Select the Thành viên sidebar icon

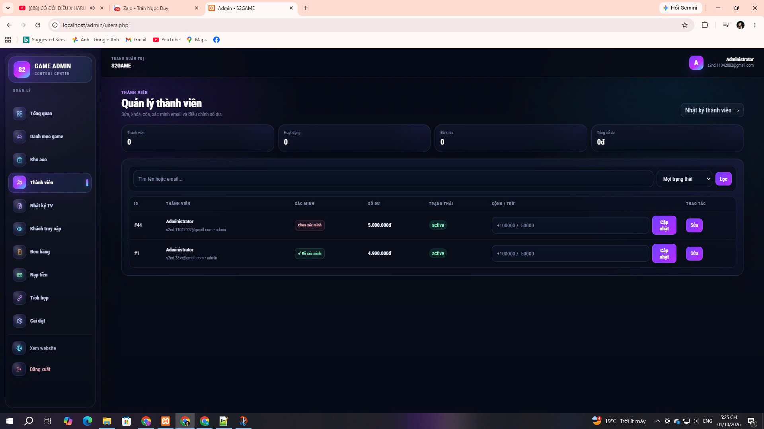pos(19,183)
